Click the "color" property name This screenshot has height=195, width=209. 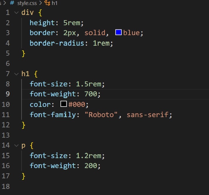[x=40, y=105]
